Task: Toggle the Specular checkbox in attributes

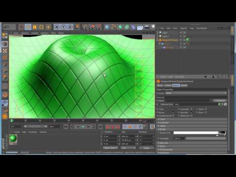Action: click(x=191, y=113)
